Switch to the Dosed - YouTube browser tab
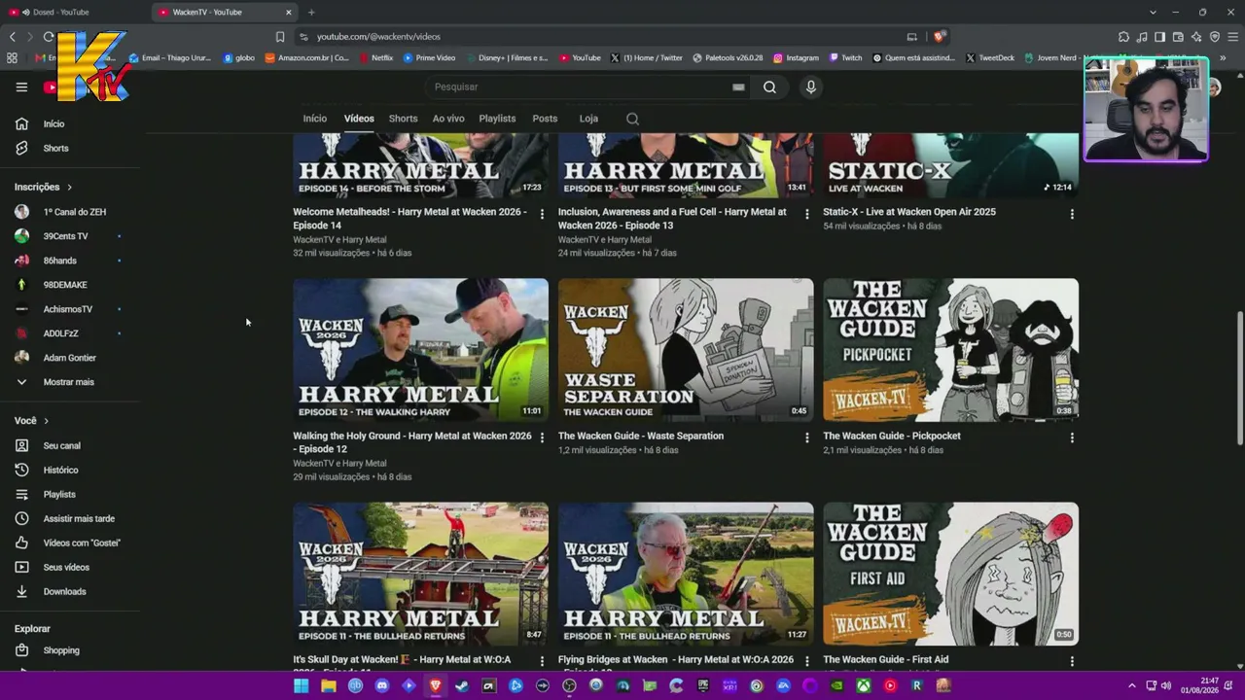 point(76,12)
